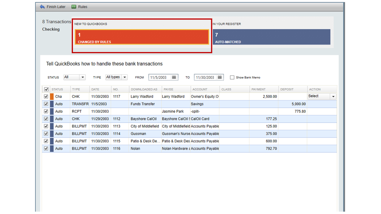Click the Finish Later button label

tap(56, 7)
